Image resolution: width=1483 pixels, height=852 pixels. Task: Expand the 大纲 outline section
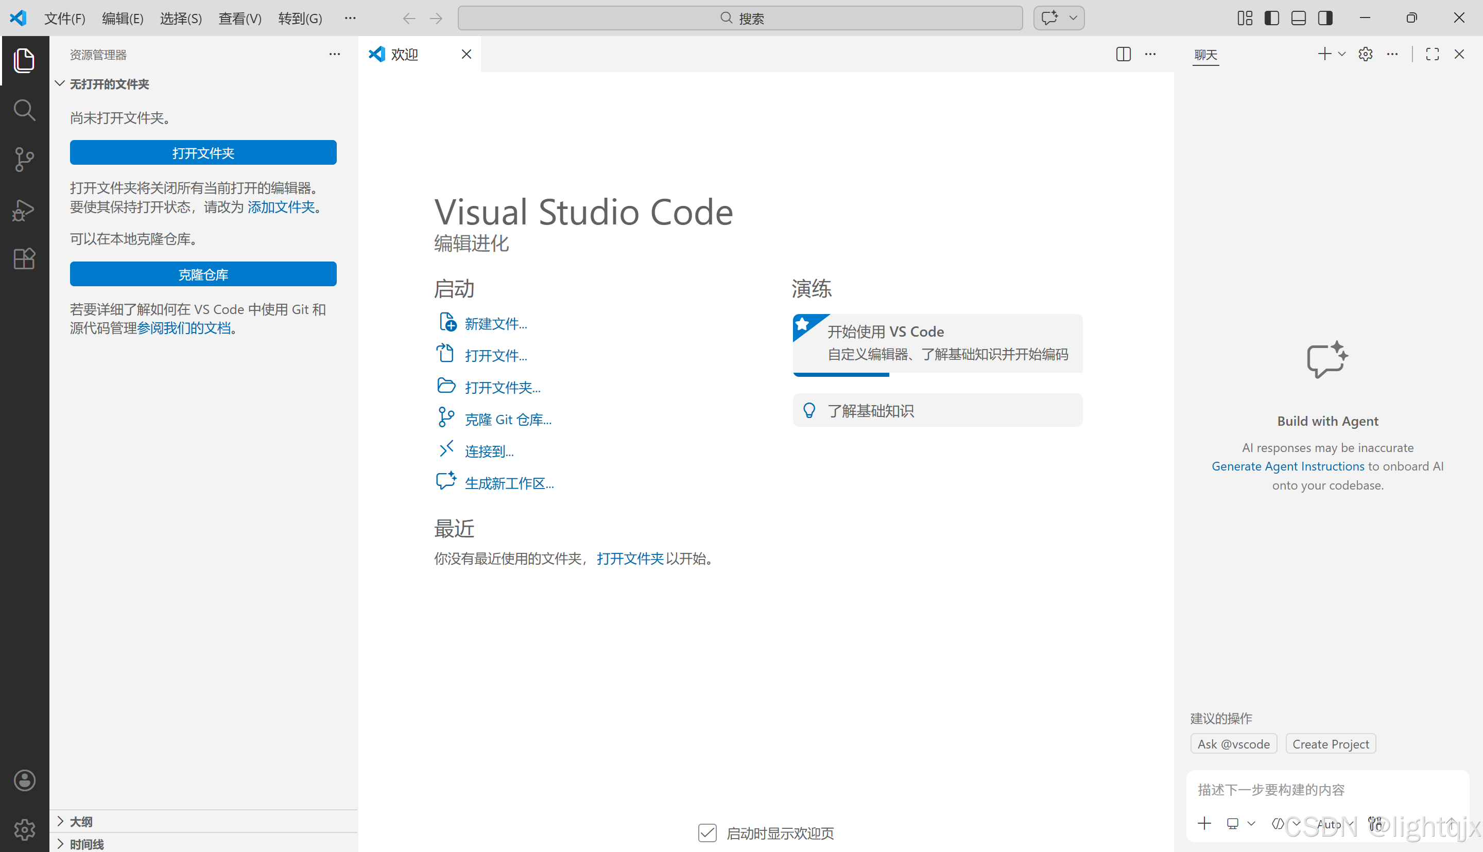point(81,821)
